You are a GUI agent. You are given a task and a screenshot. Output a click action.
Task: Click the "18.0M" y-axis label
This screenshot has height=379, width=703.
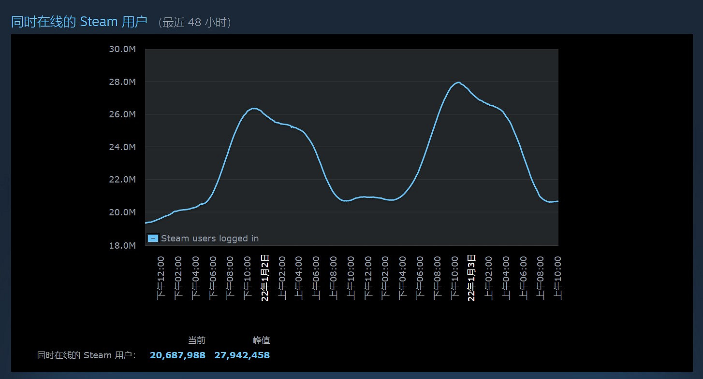click(123, 245)
